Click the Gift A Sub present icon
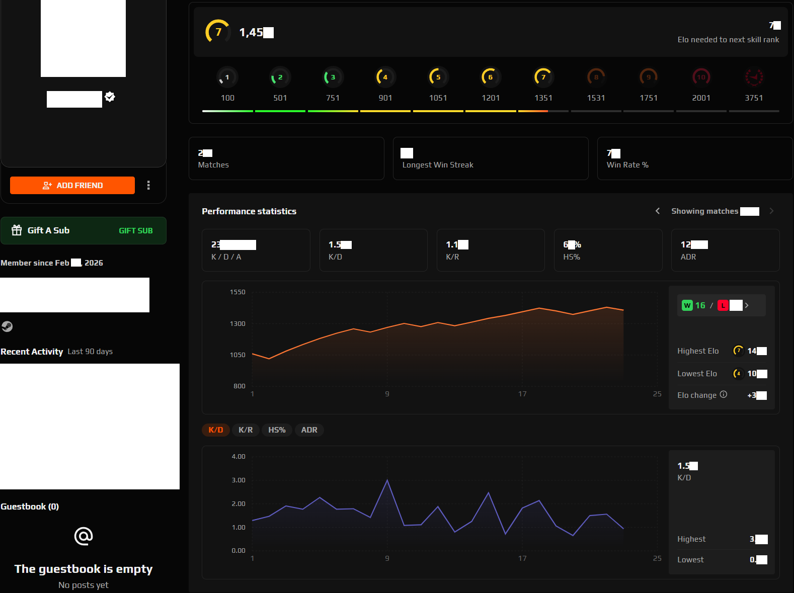 tap(17, 230)
